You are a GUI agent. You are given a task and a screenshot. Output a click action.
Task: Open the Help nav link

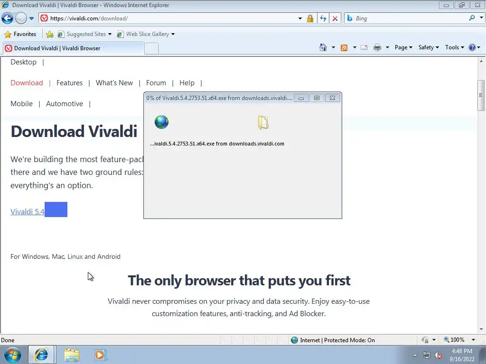[x=187, y=83]
